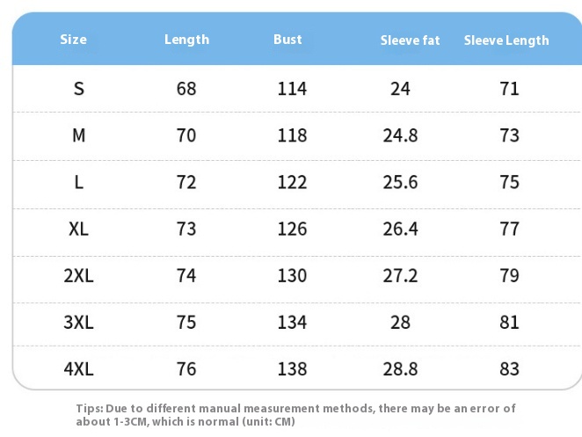Select the 2XL size row label
This screenshot has height=437, width=582.
tap(79, 275)
